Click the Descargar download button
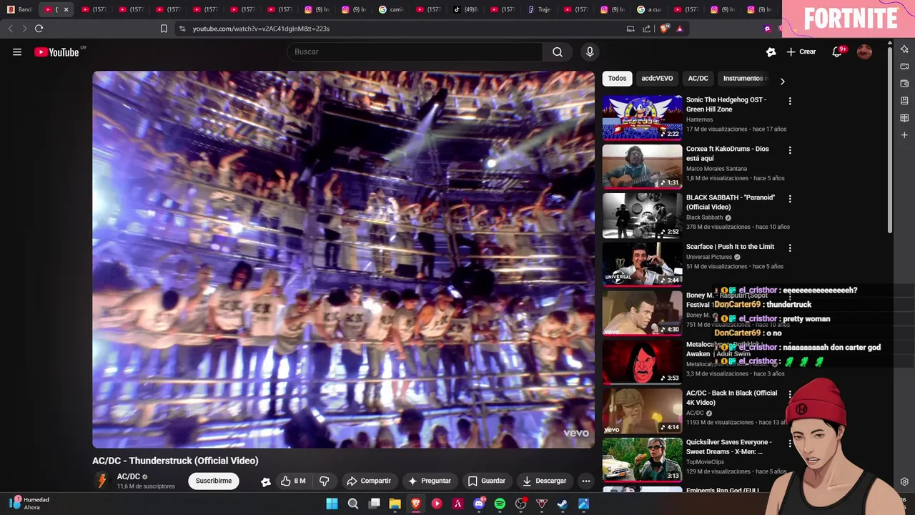The height and width of the screenshot is (515, 915). [545, 481]
